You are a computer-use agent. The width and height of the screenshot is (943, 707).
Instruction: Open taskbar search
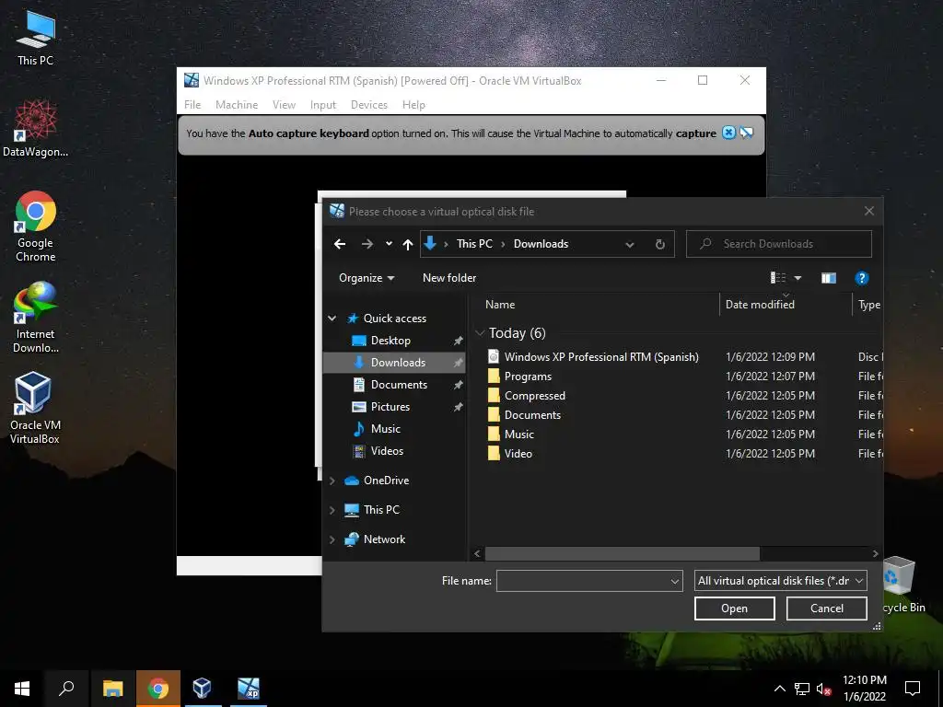[x=66, y=689]
